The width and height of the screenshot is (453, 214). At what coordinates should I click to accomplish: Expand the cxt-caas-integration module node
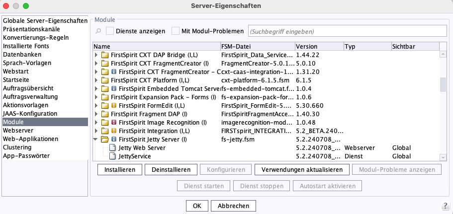point(96,72)
